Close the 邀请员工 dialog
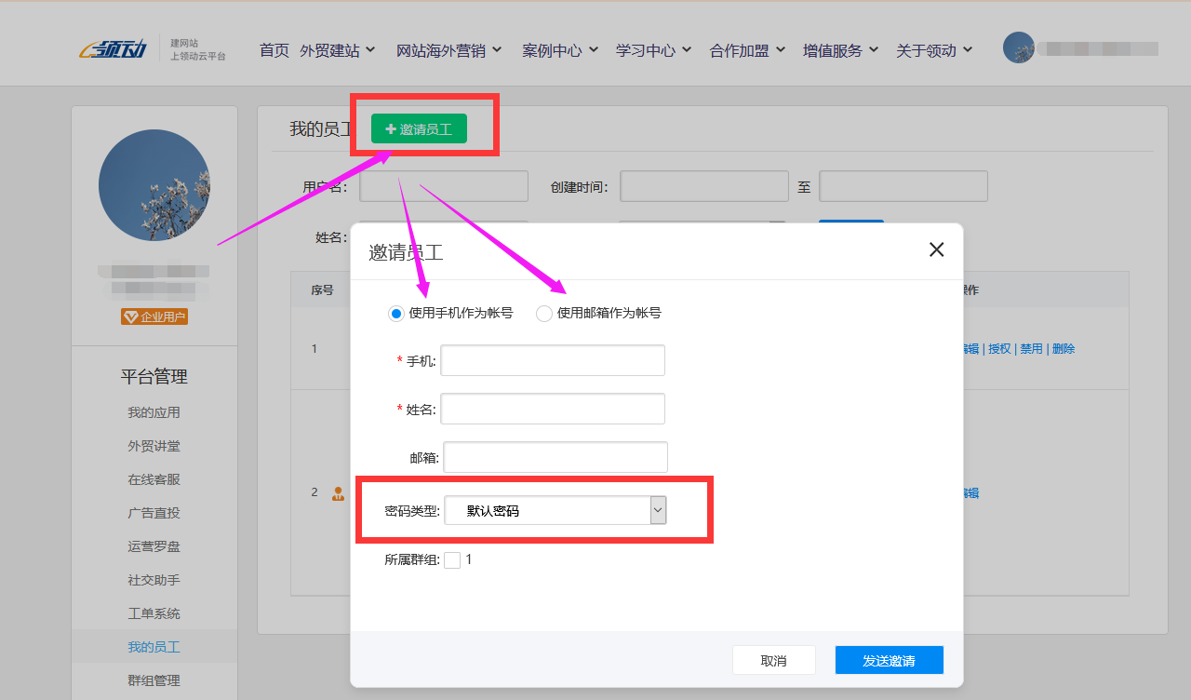1191x700 pixels. point(936,249)
